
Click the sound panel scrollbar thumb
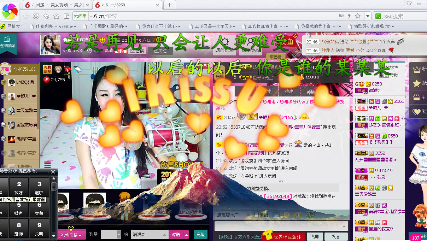53,187
